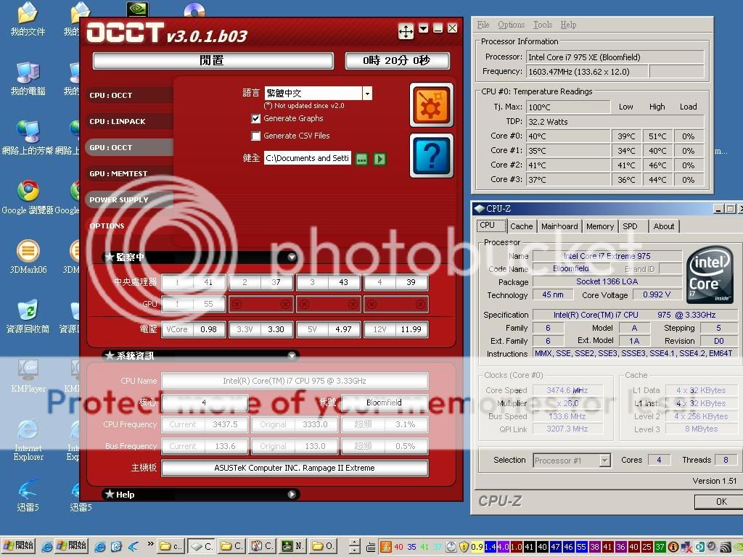Click the Intel Core i7 logo in CPU-Z

(710, 274)
